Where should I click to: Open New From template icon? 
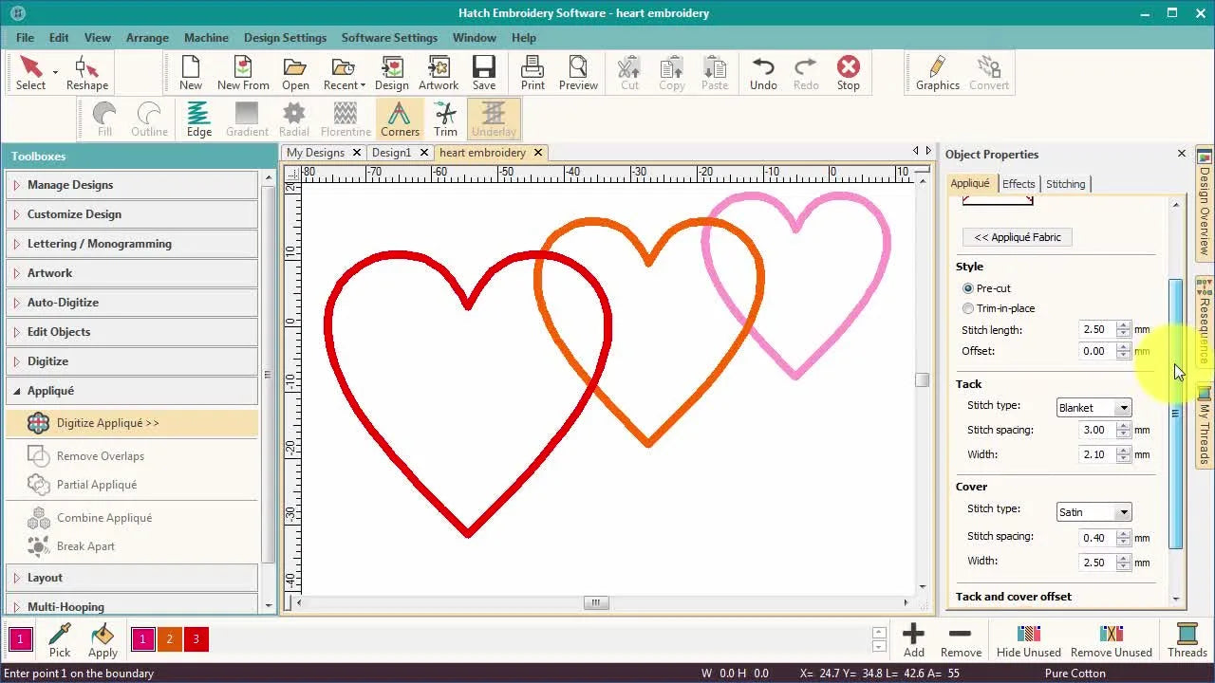pyautogui.click(x=243, y=73)
